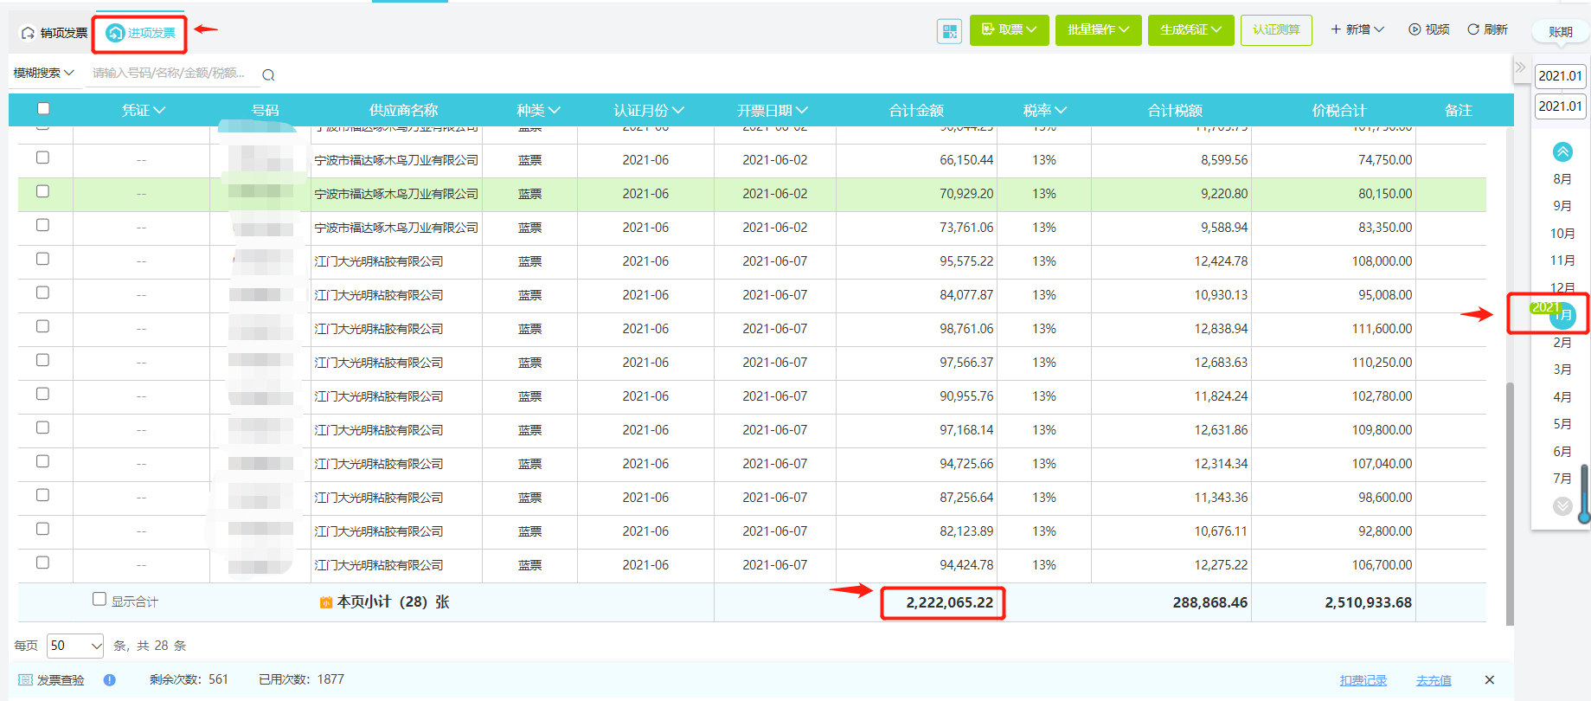Click the second 2021.01 period field
Screen dimensions: 1591x701
click(x=1560, y=106)
